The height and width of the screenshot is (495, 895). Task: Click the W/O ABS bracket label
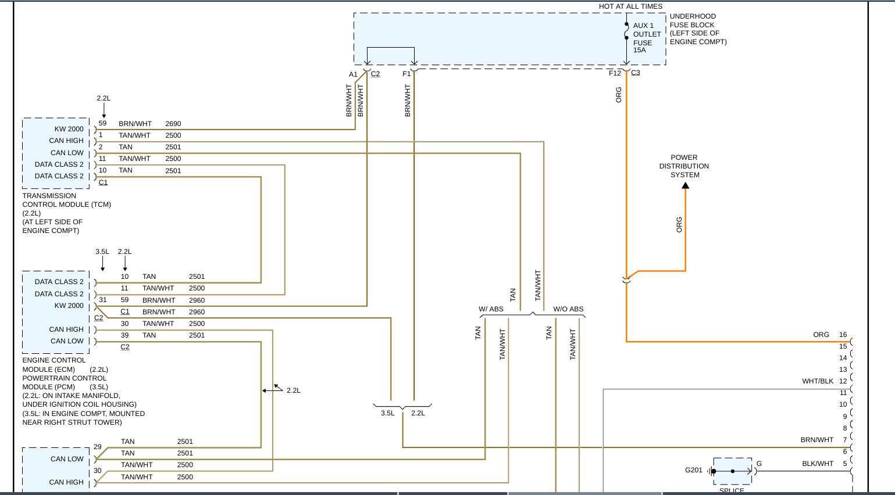pos(568,309)
